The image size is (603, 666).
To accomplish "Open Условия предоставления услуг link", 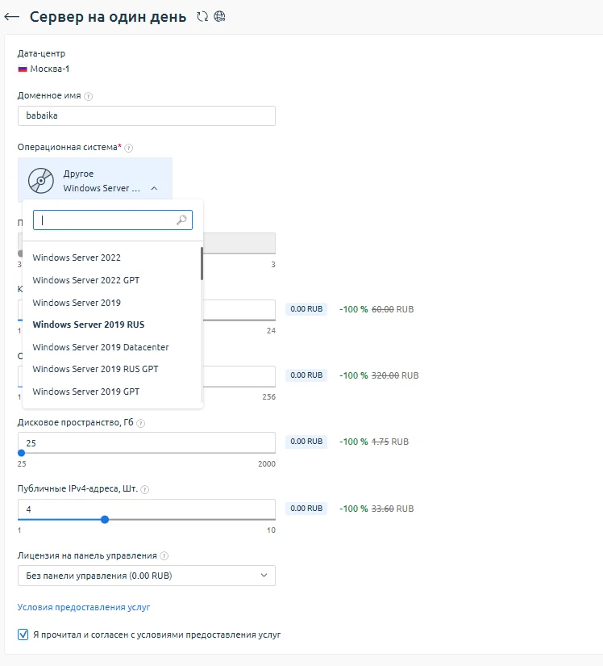I will click(x=84, y=607).
